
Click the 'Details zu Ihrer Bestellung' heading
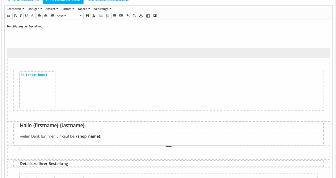tap(44, 164)
